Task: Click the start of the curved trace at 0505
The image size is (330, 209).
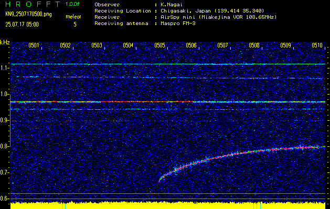Action: pos(159,181)
